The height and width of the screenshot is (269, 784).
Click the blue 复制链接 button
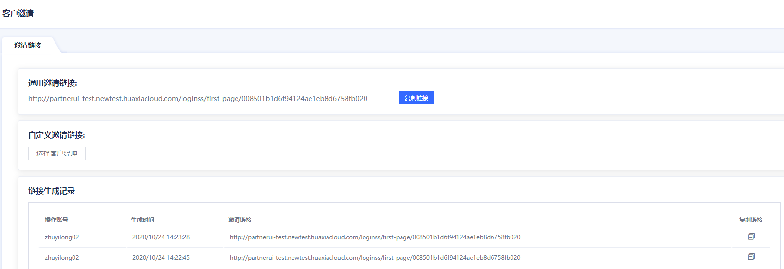tap(416, 98)
